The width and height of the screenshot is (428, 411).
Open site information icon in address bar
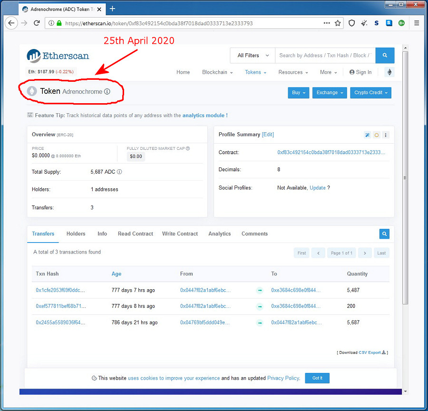point(51,23)
